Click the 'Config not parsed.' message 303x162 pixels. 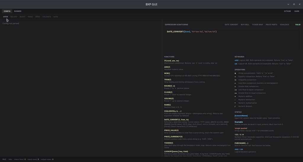(x=11, y=23)
